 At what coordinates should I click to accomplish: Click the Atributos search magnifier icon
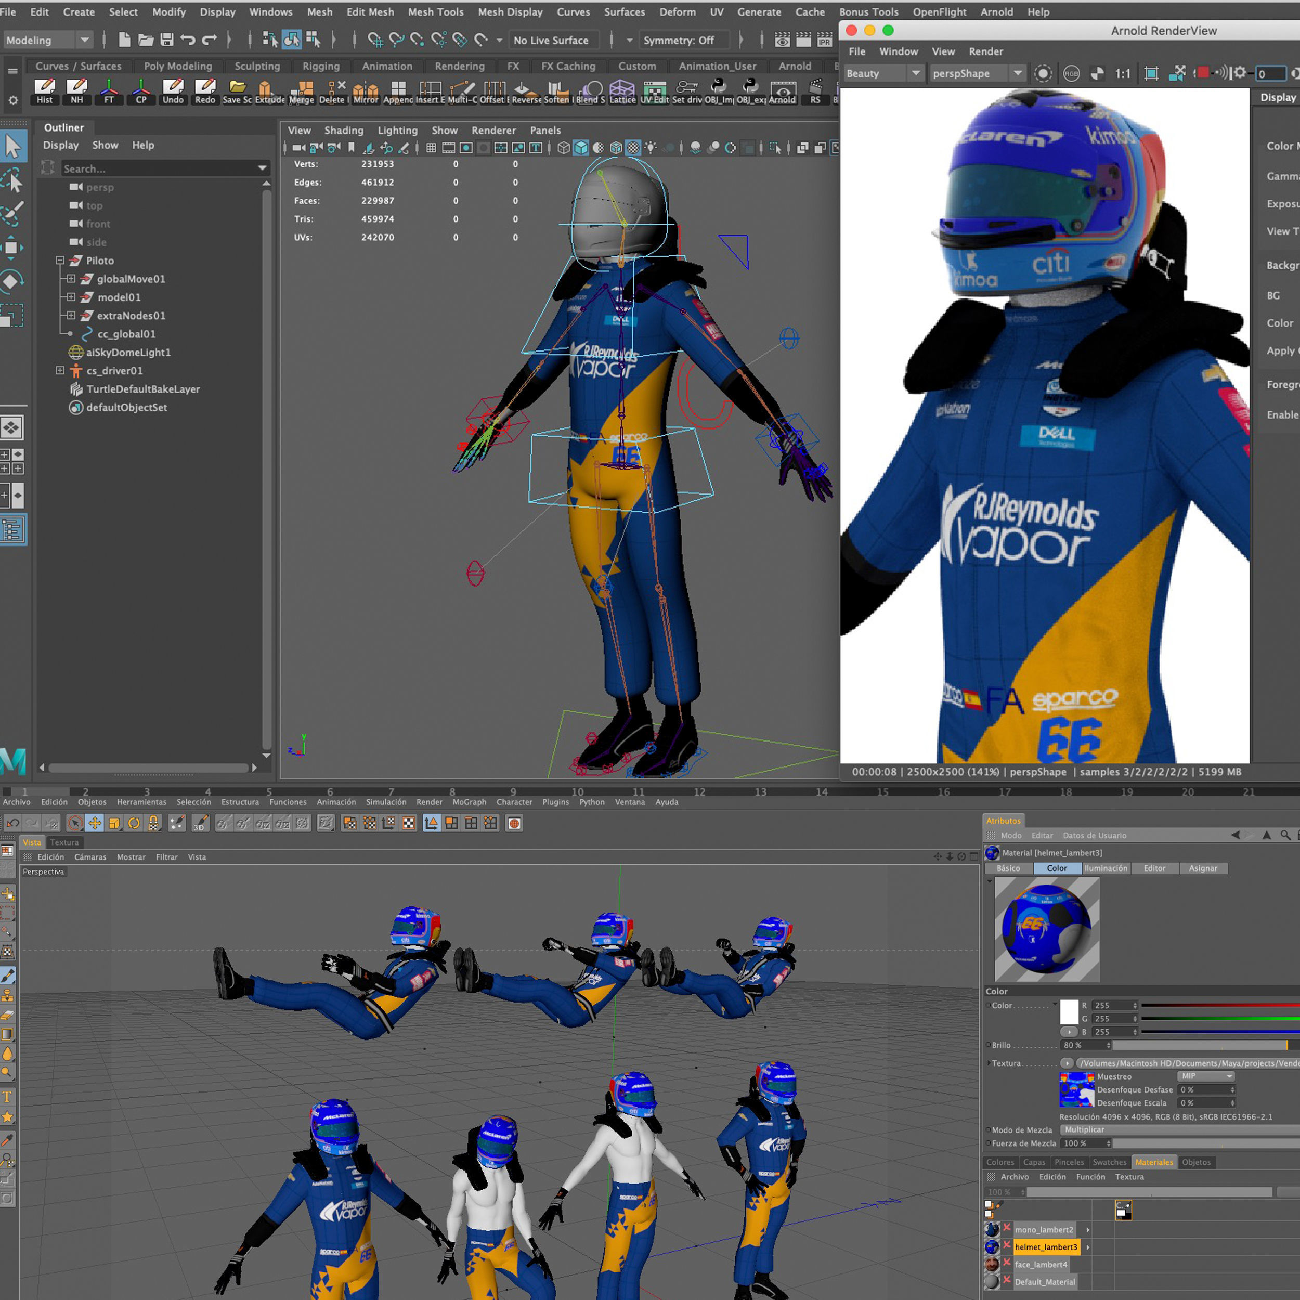click(1285, 835)
